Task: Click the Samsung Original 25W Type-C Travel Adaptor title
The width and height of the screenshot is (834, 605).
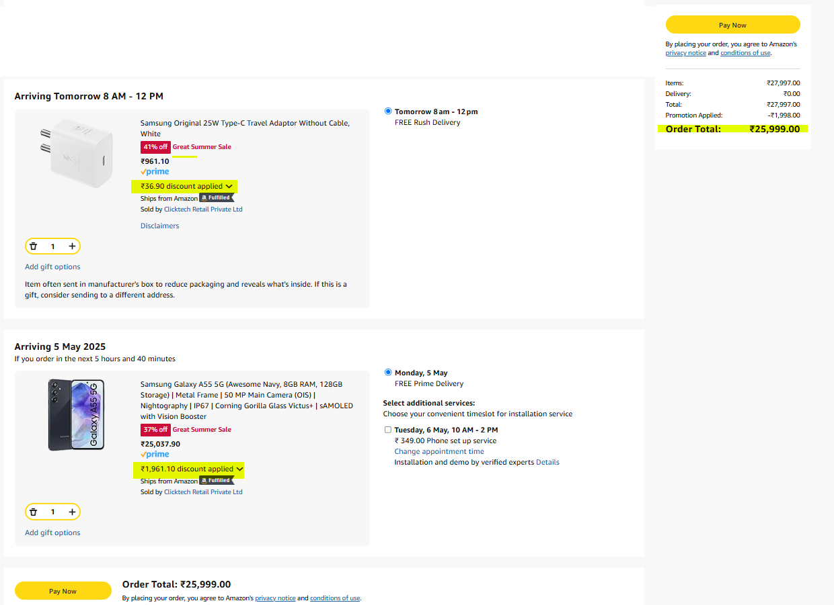Action: coord(245,128)
